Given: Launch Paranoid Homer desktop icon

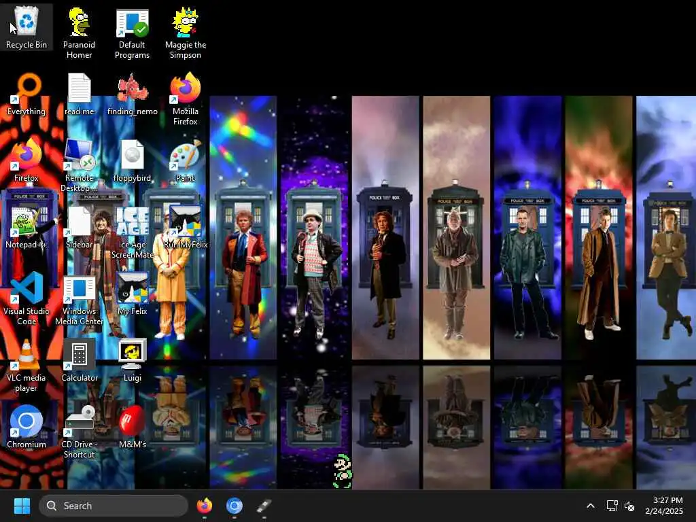Looking at the screenshot, I should (79, 32).
